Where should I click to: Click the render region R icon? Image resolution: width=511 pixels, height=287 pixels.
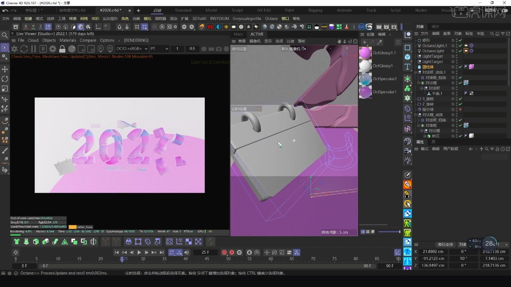(x=43, y=49)
